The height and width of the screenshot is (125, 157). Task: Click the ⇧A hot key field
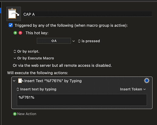54,41
